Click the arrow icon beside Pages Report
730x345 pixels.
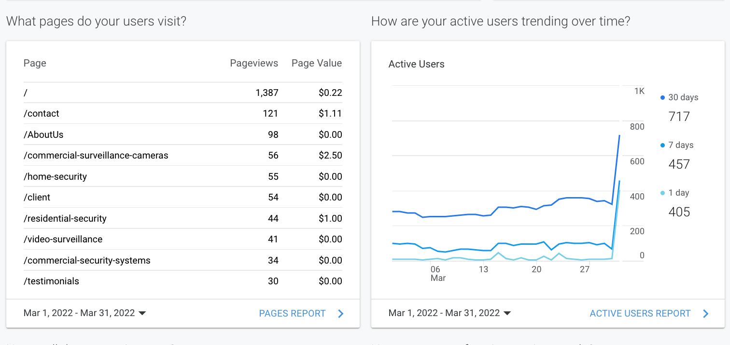click(x=341, y=314)
